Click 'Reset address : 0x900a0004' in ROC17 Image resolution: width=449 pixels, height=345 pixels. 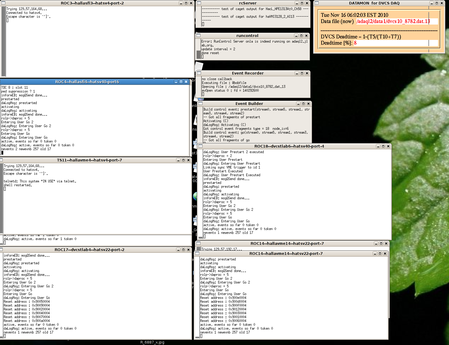tap(27, 321)
